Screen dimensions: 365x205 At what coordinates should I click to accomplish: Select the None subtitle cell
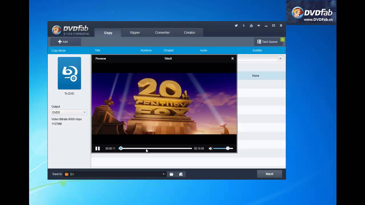(x=255, y=76)
